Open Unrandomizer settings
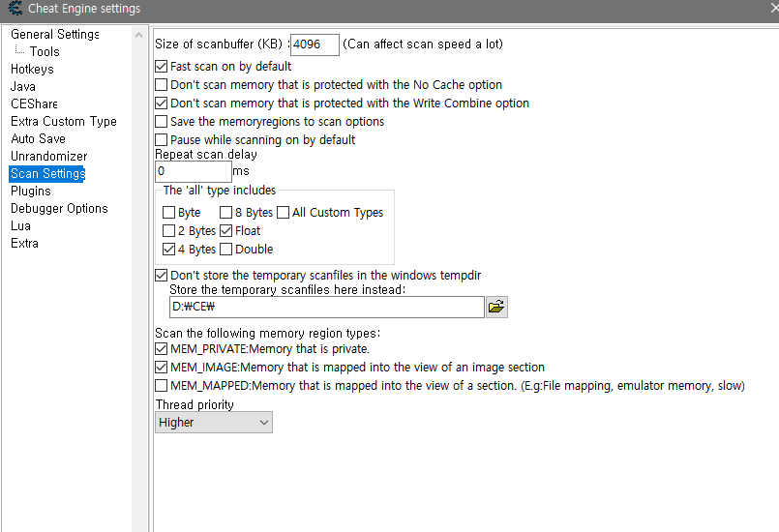The height and width of the screenshot is (532, 779). [x=49, y=156]
